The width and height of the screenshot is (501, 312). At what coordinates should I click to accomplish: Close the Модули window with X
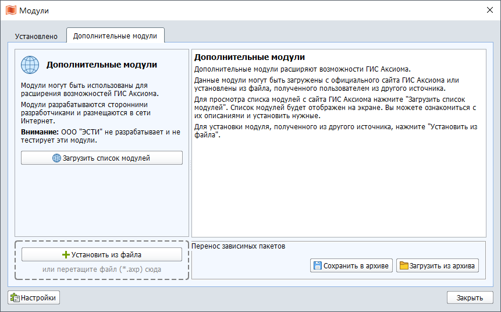pos(488,10)
